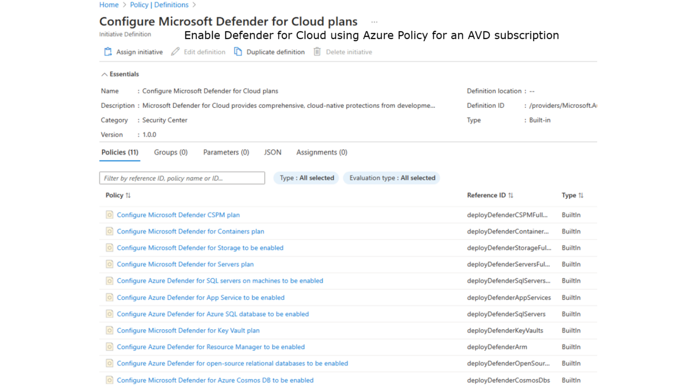Select the Policies (11) tab

(x=120, y=152)
